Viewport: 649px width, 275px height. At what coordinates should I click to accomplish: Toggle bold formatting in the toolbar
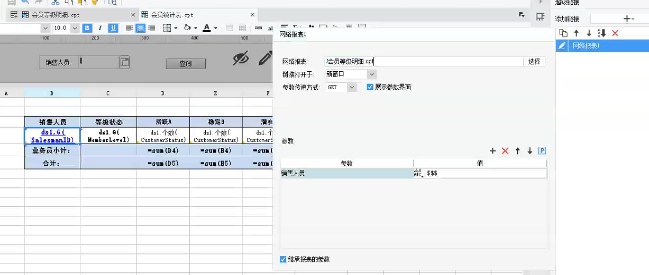pos(87,28)
